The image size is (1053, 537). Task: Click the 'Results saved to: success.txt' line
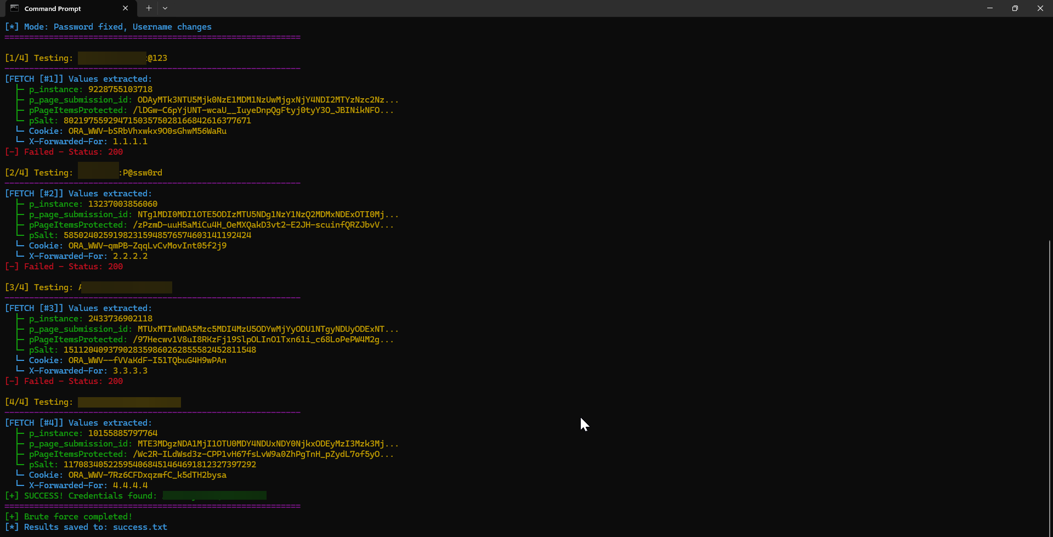[x=86, y=527]
